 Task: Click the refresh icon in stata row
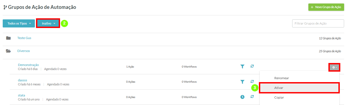coord(252,96)
